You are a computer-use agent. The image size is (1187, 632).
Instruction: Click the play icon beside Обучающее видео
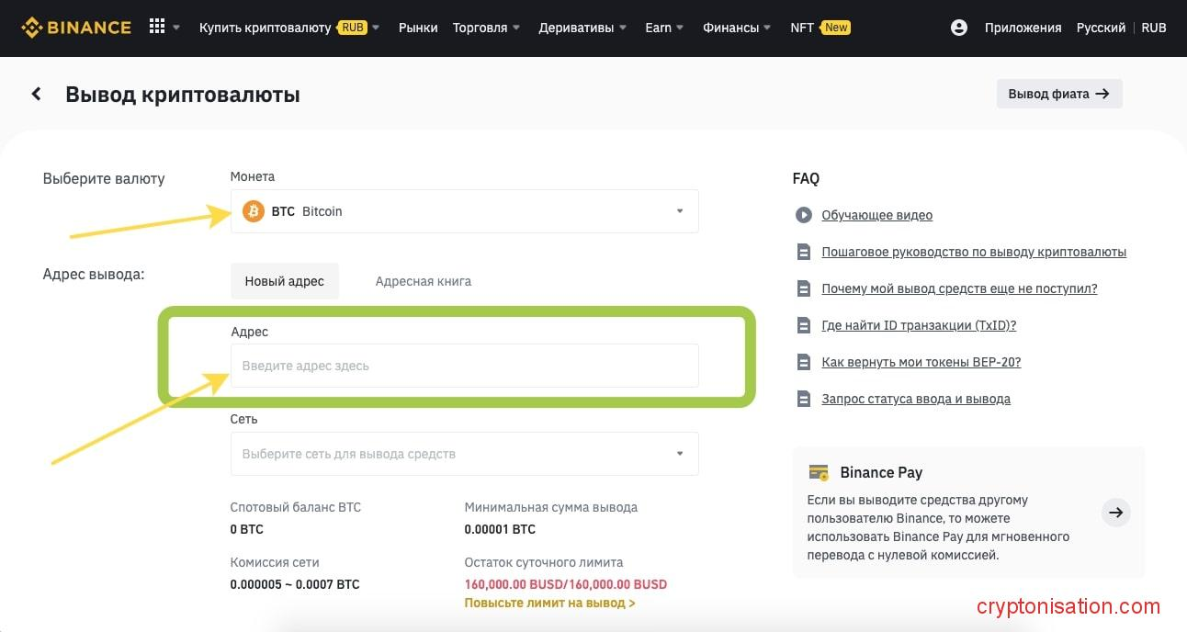click(804, 215)
